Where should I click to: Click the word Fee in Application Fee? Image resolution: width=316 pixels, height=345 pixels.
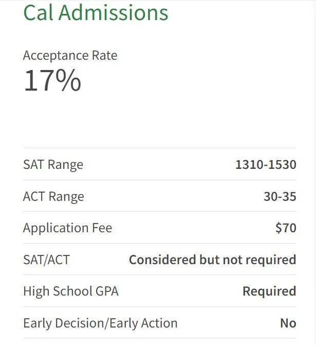102,228
